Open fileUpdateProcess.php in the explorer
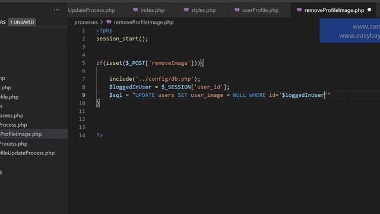This screenshot has width=380, height=214. point(27,153)
